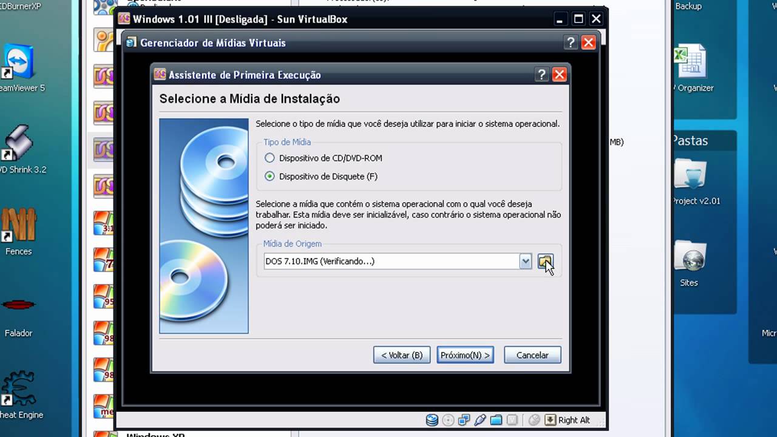Click the host key arrow icon in status bar
The height and width of the screenshot is (437, 777).
coord(550,420)
